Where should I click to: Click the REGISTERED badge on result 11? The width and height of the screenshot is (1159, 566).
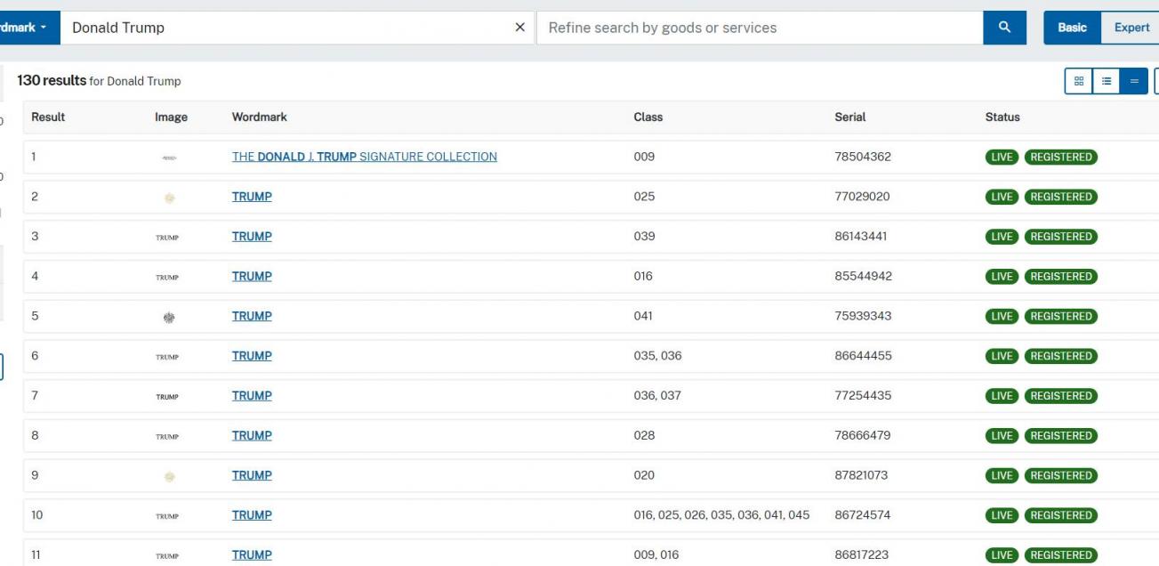pyautogui.click(x=1060, y=555)
